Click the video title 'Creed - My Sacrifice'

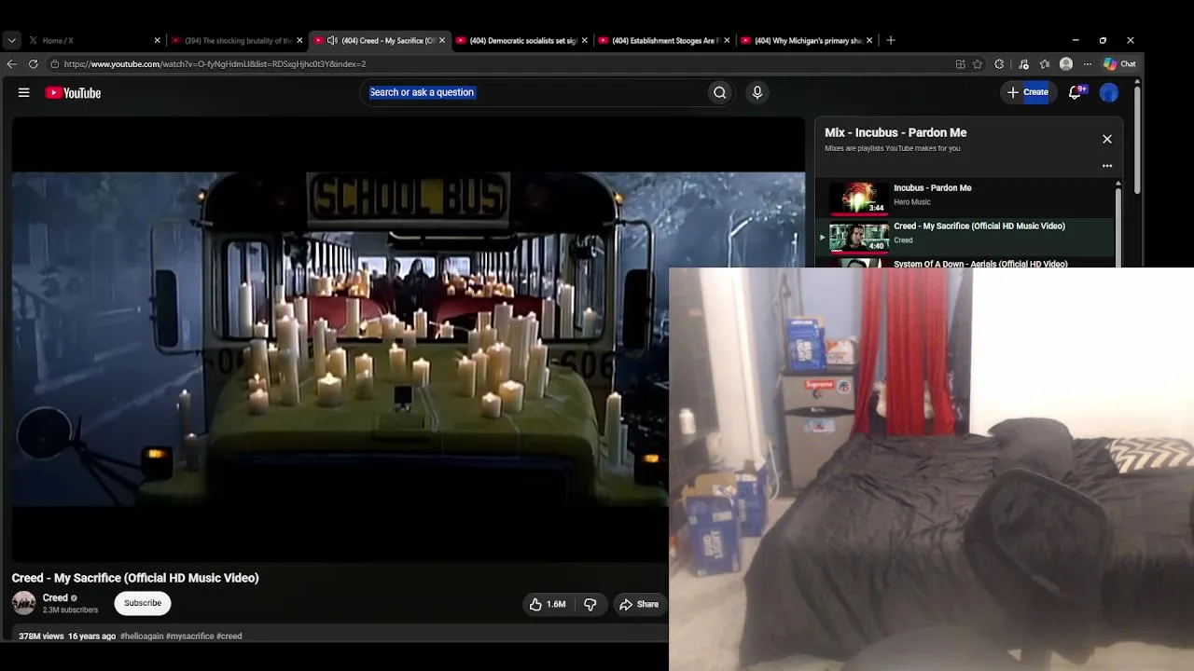[x=135, y=578]
